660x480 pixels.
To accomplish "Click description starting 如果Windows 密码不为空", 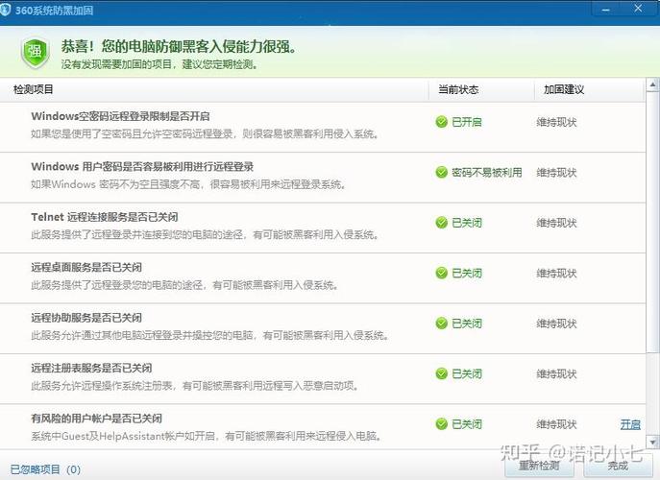I will pos(188,184).
